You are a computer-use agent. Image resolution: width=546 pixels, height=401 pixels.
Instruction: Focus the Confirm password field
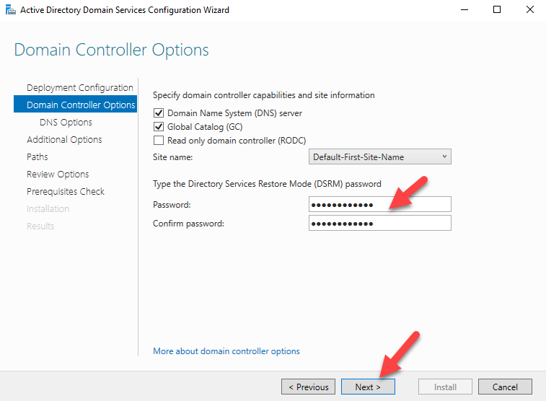(380, 223)
